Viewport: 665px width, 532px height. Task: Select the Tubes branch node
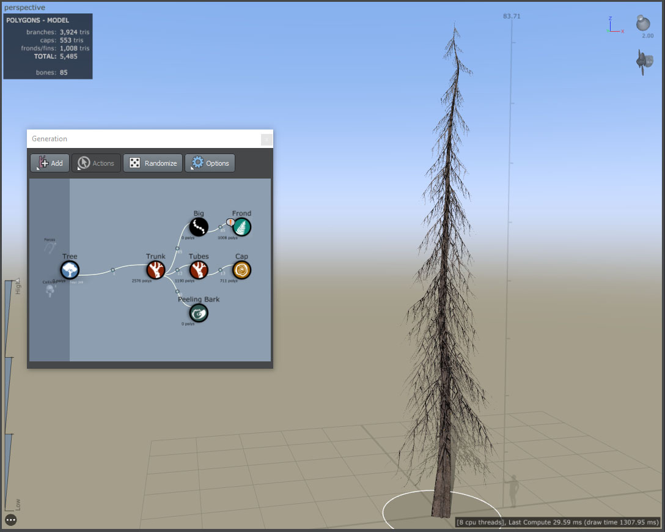pyautogui.click(x=199, y=270)
